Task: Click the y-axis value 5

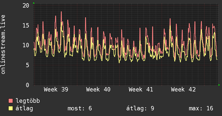Action: 27,65
